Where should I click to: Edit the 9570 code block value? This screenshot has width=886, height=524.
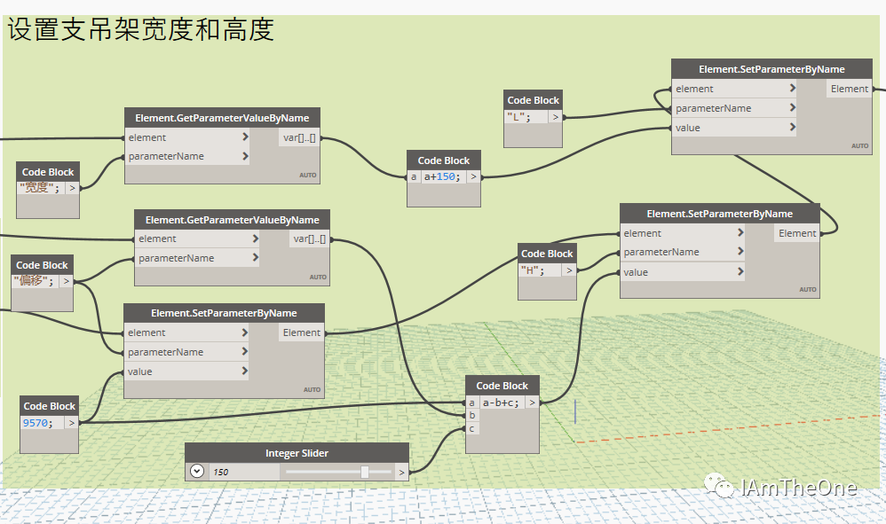pos(43,422)
